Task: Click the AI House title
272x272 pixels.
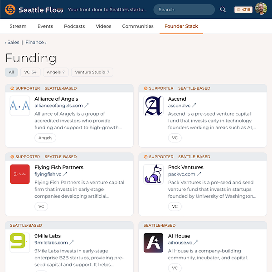Action: [x=179, y=236]
